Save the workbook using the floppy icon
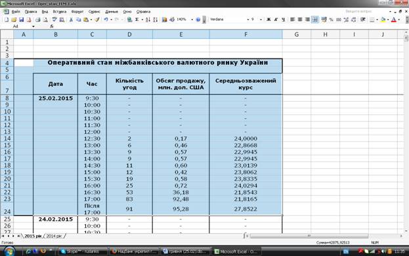409x256 pixels. [22, 20]
